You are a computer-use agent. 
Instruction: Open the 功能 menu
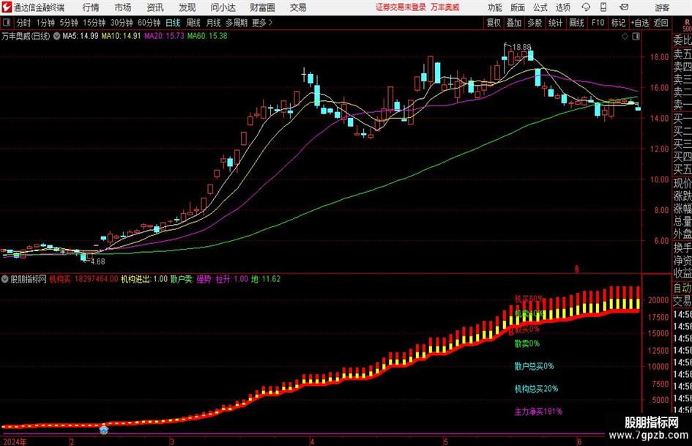pos(495,7)
